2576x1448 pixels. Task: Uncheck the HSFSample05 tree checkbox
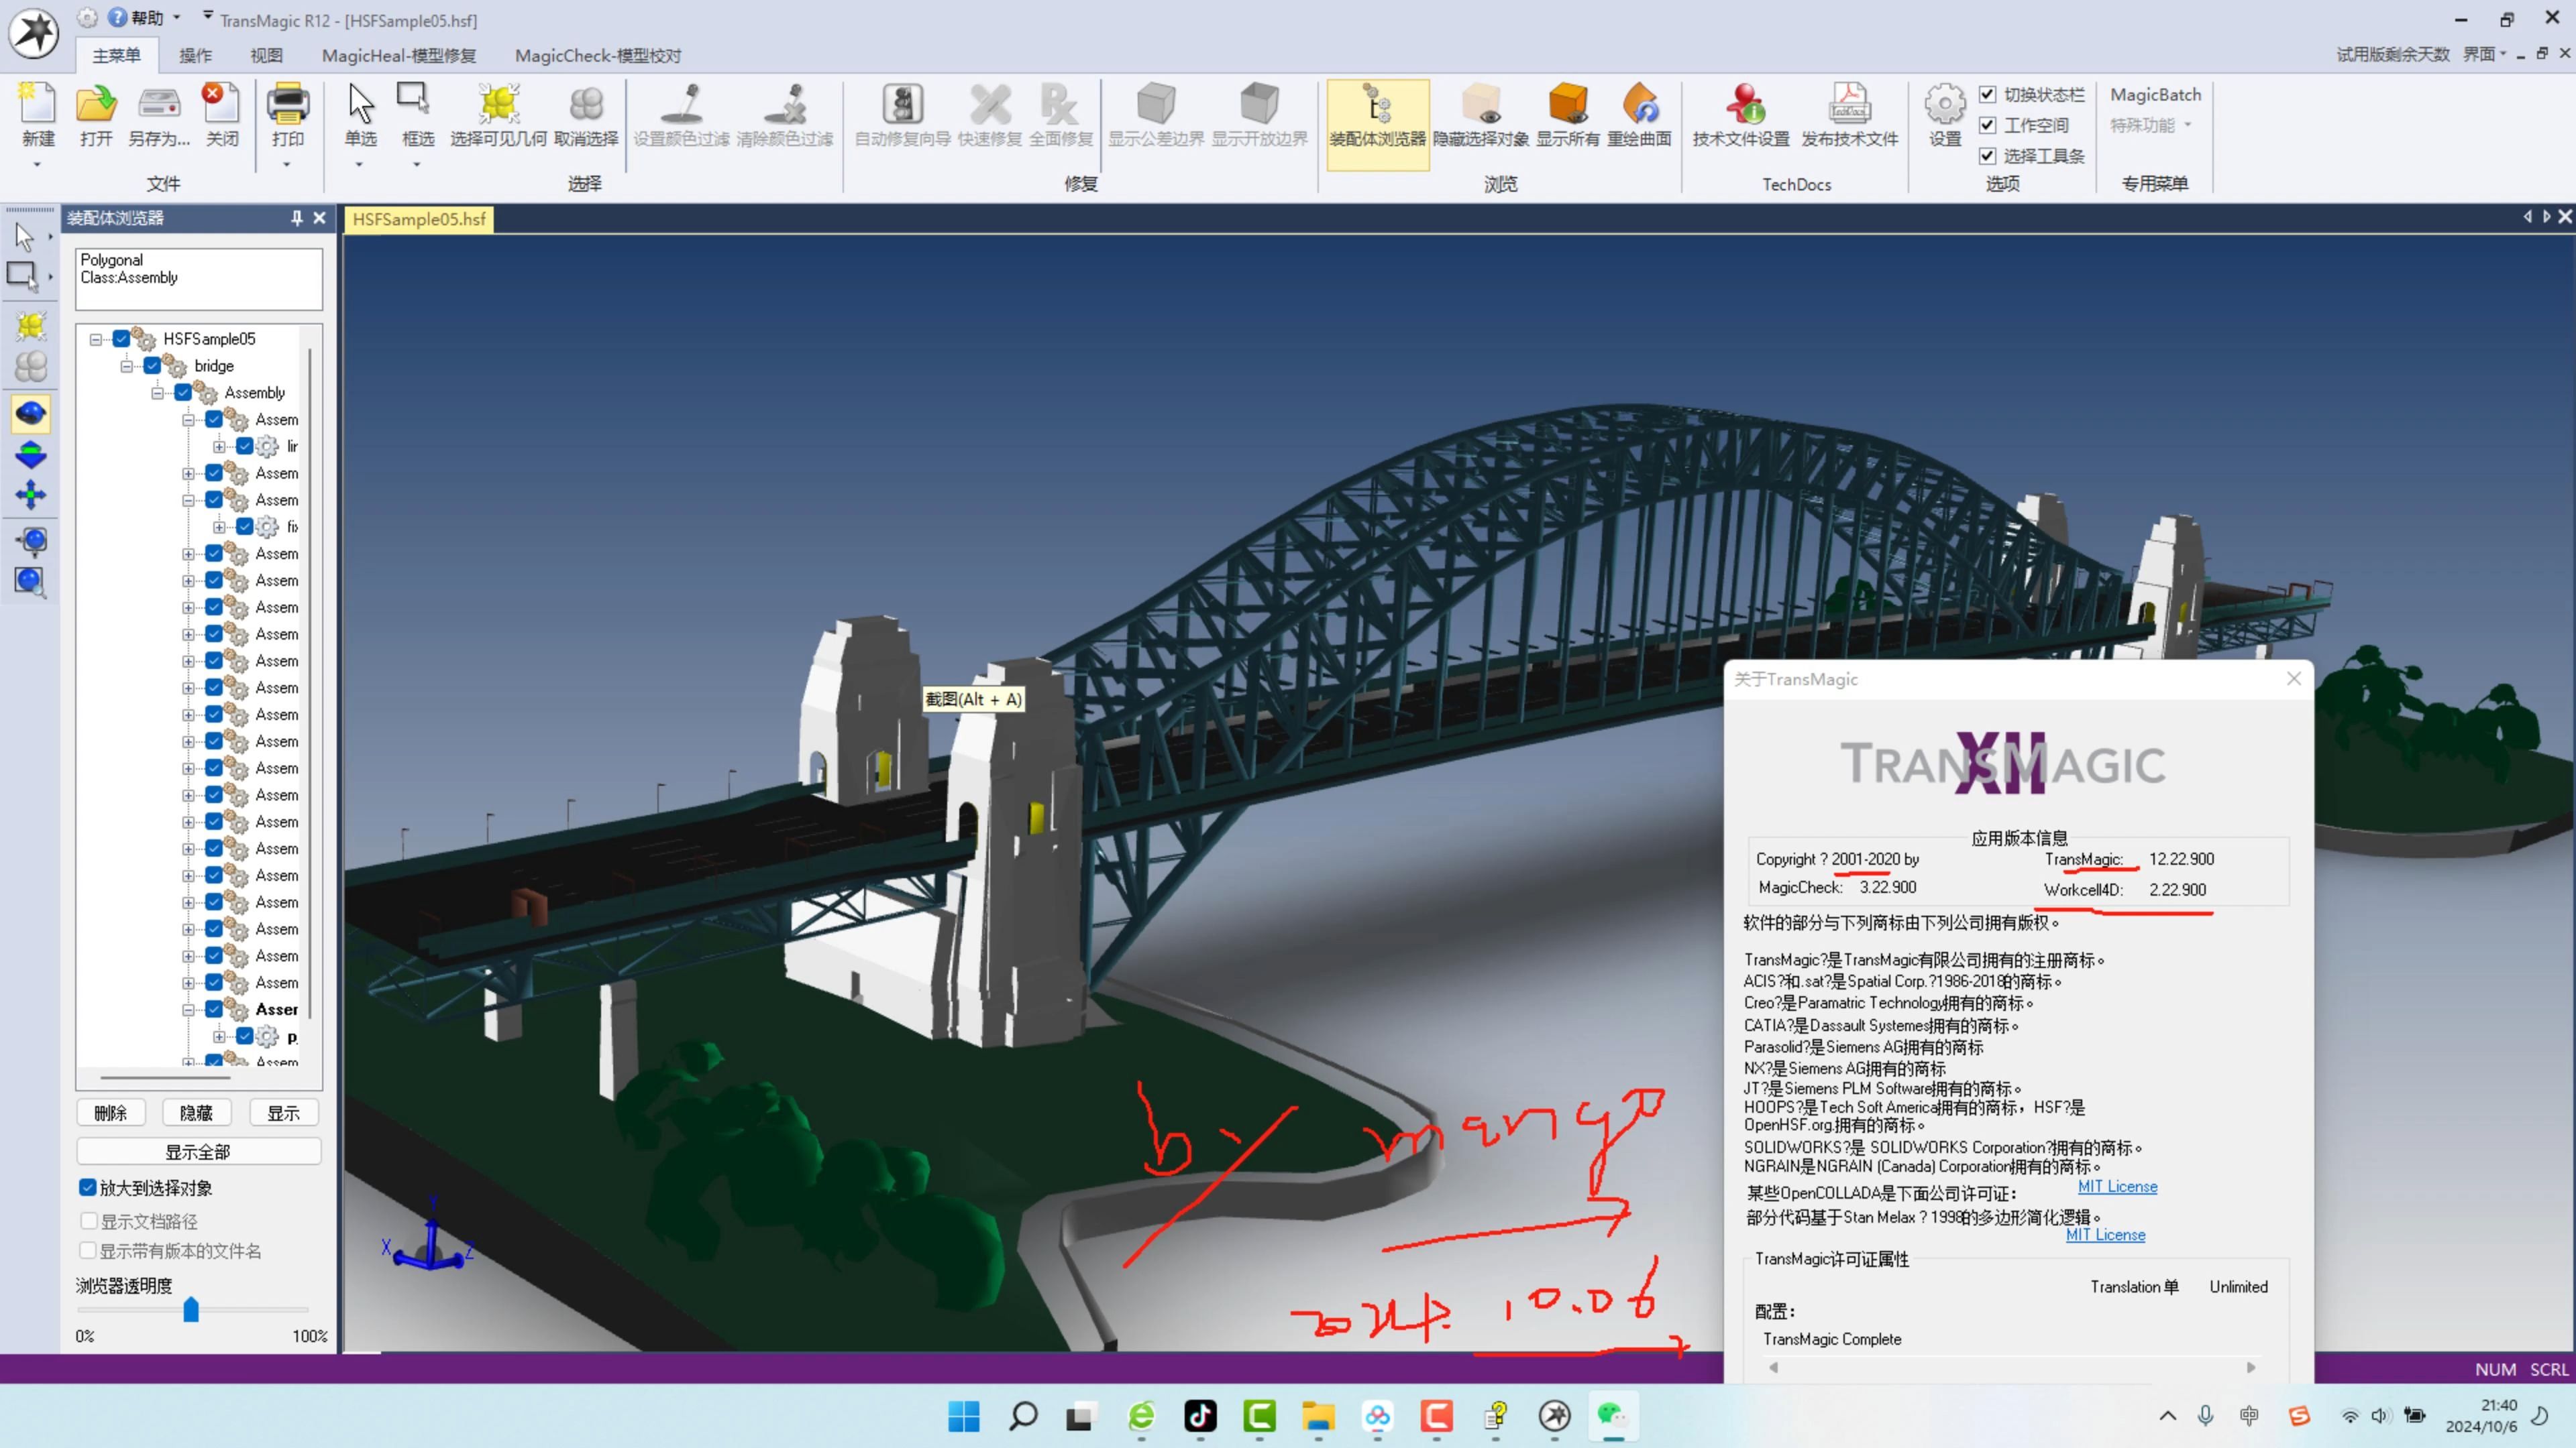(x=121, y=339)
